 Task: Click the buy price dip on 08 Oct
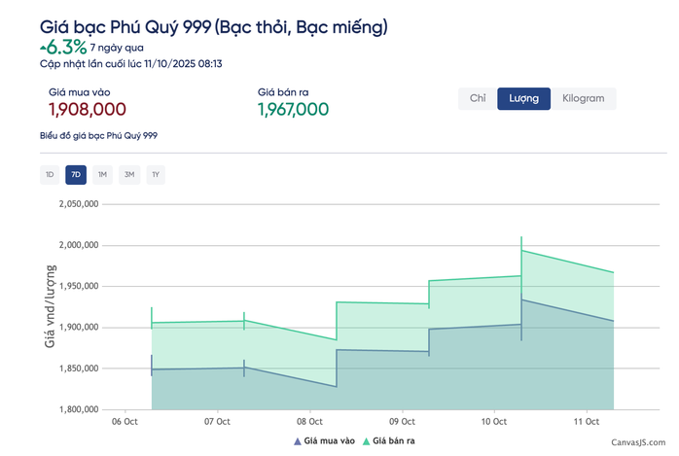pos(337,386)
